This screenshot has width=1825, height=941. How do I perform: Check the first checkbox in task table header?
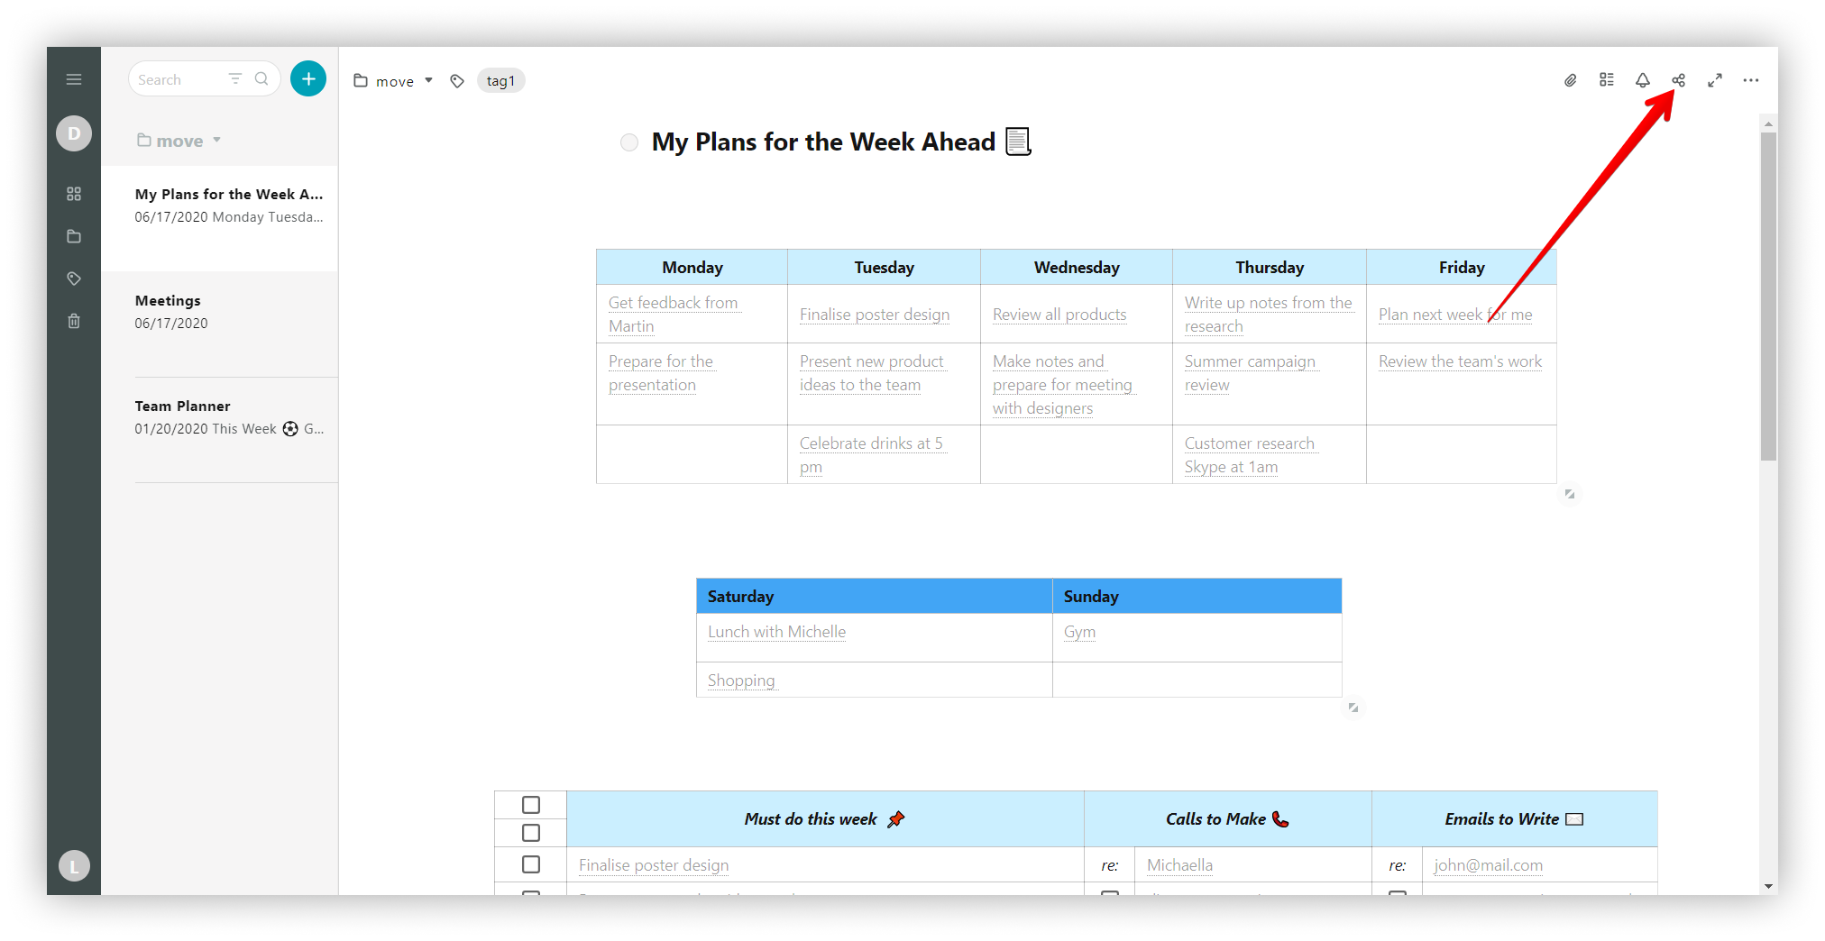[531, 805]
